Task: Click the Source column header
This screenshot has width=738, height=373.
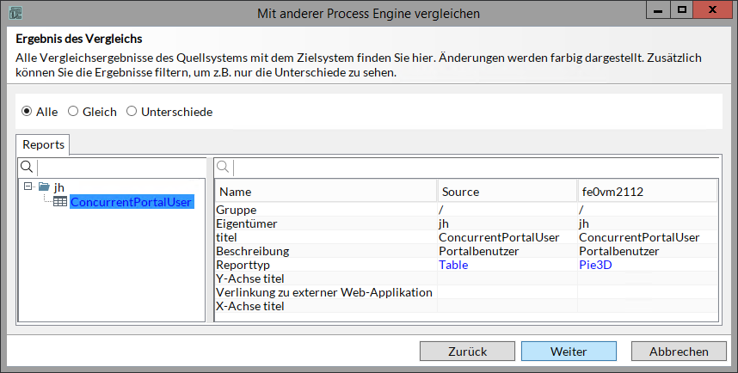Action: click(507, 192)
